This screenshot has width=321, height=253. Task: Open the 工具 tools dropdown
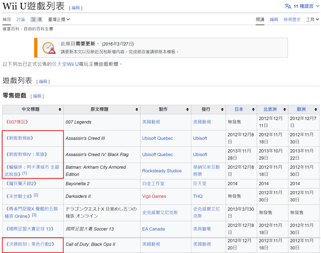pos(313,19)
